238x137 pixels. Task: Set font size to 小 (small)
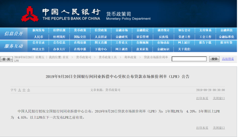point(29,90)
